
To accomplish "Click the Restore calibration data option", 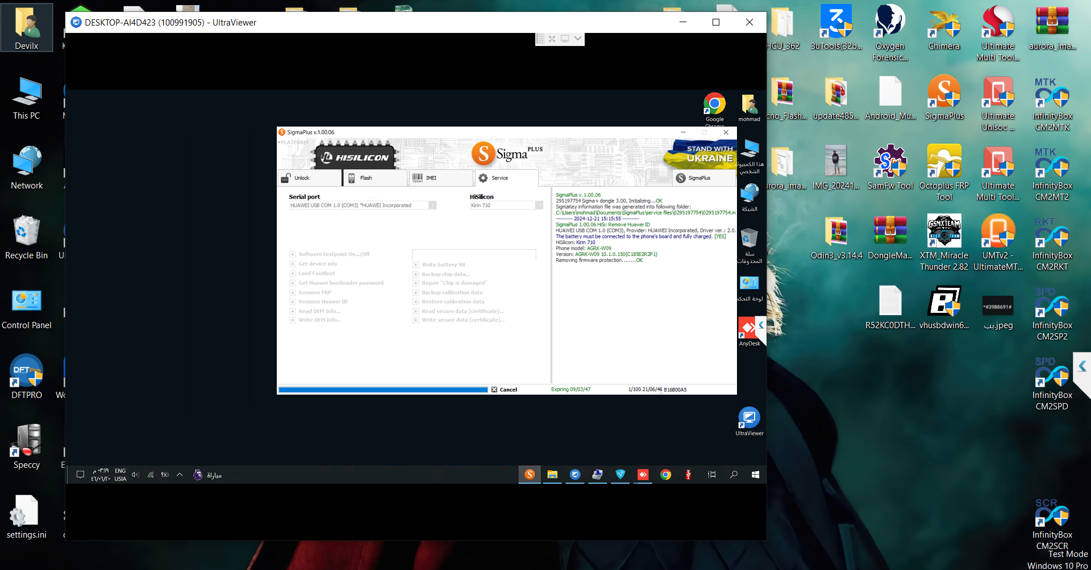I will tap(453, 301).
